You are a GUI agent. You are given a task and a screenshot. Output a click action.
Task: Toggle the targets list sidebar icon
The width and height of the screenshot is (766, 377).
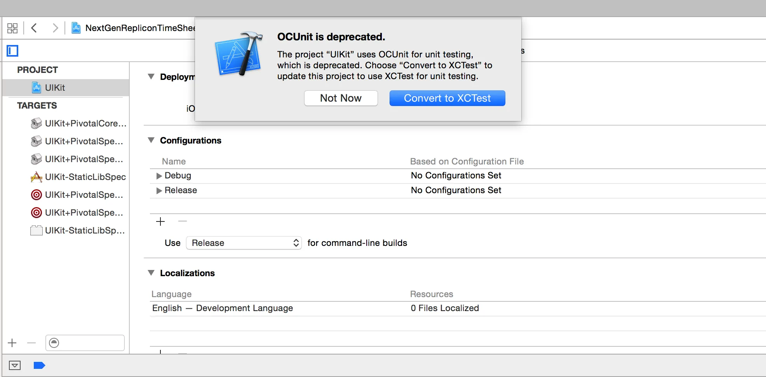(x=12, y=51)
